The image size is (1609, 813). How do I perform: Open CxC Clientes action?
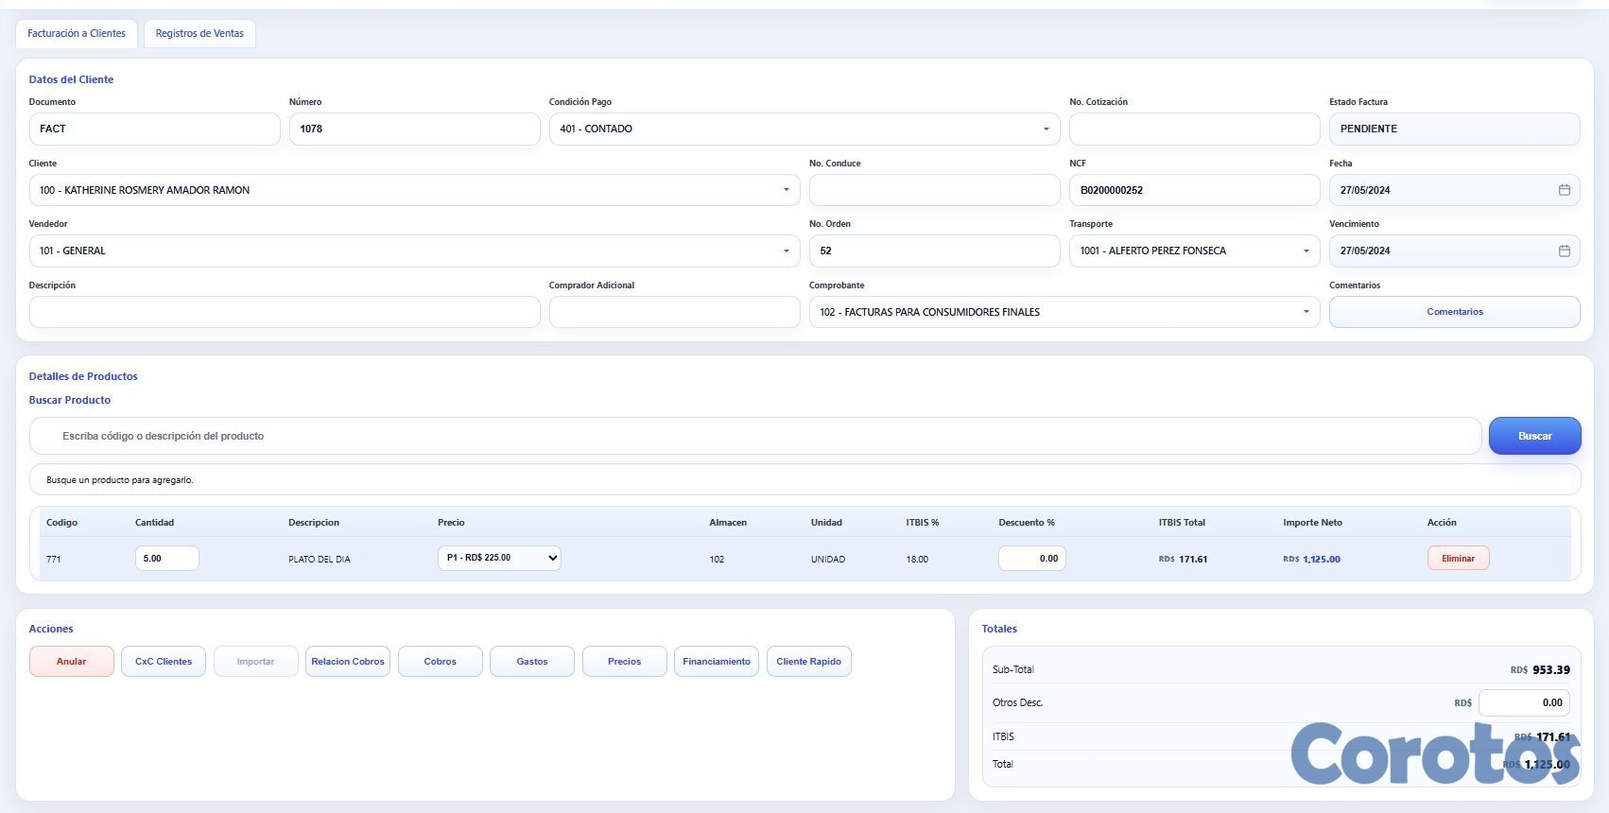coord(164,662)
